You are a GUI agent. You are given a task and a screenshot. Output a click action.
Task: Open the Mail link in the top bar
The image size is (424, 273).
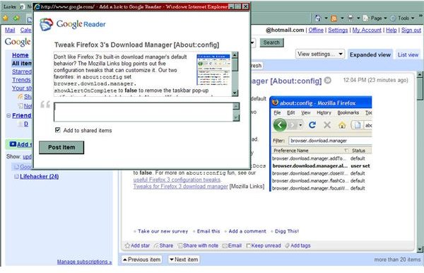pyautogui.click(x=10, y=30)
